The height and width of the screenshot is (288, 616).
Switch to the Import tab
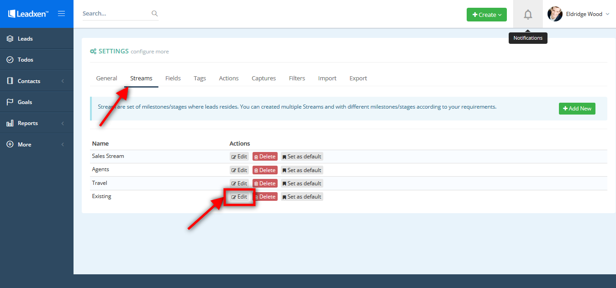tap(327, 79)
